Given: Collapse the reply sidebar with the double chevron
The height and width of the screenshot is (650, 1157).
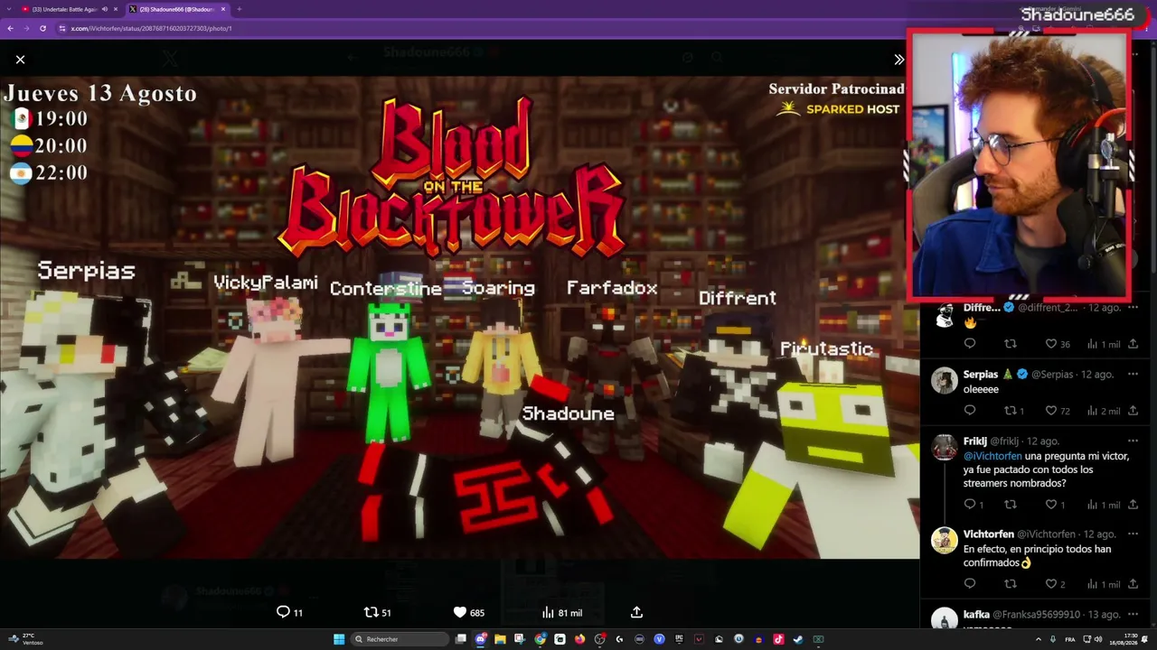Looking at the screenshot, I should [898, 60].
